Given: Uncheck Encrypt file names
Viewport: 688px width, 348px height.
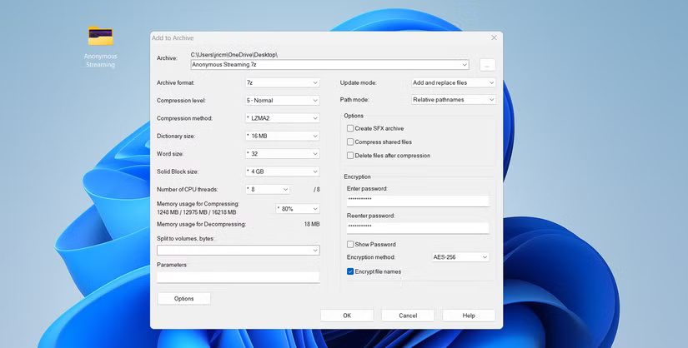Looking at the screenshot, I should click(350, 271).
